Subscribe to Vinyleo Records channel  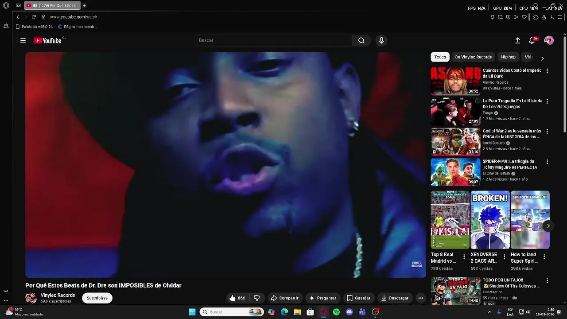[97, 298]
